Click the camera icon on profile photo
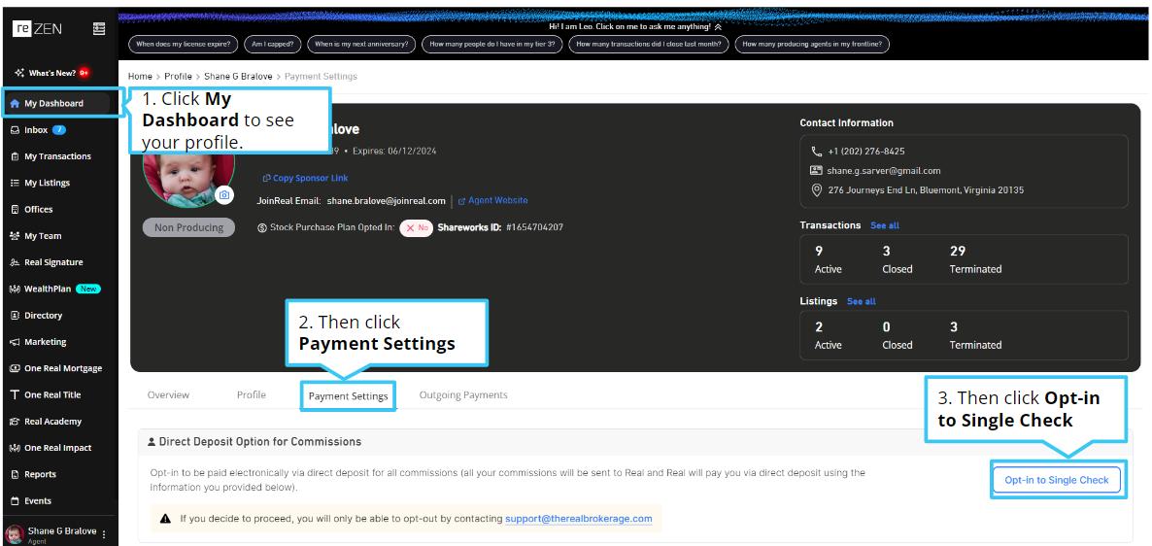 (x=224, y=194)
